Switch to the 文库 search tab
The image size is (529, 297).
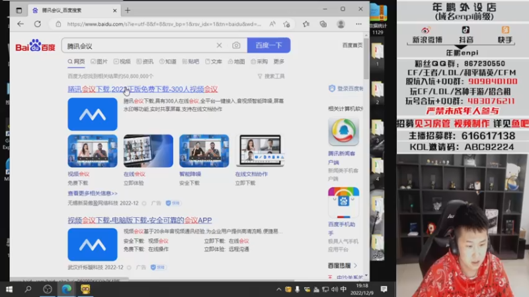click(x=214, y=61)
